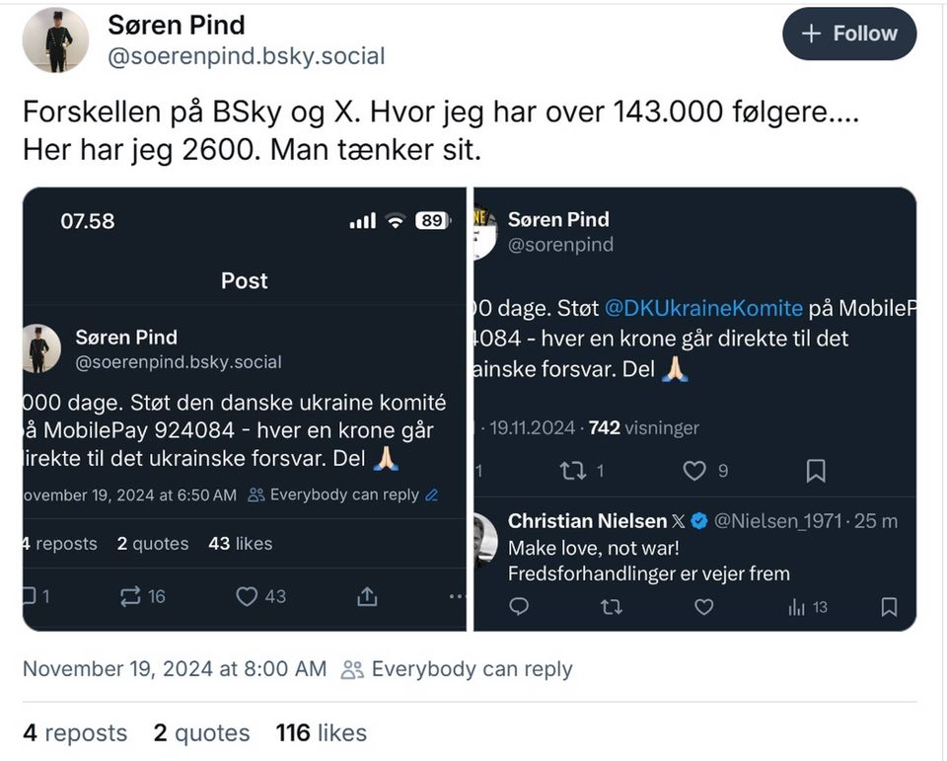This screenshot has height=761, width=947.
Task: Click the share upload icon
Action: pos(366,596)
